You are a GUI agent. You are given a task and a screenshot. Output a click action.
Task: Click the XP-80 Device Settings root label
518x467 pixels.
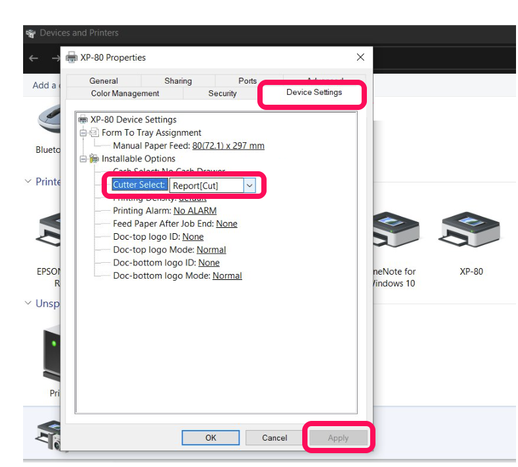point(133,120)
